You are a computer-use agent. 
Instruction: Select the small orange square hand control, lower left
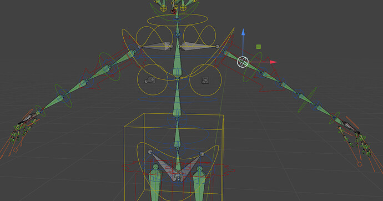coord(16,150)
